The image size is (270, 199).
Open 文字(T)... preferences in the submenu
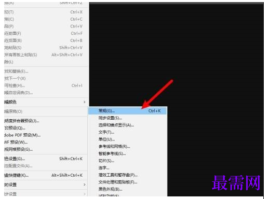click(128, 132)
